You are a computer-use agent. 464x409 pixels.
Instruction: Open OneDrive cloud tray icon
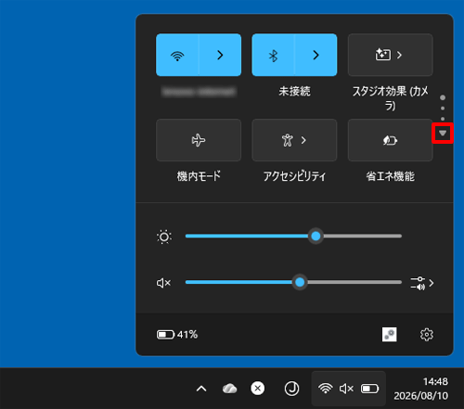229,389
